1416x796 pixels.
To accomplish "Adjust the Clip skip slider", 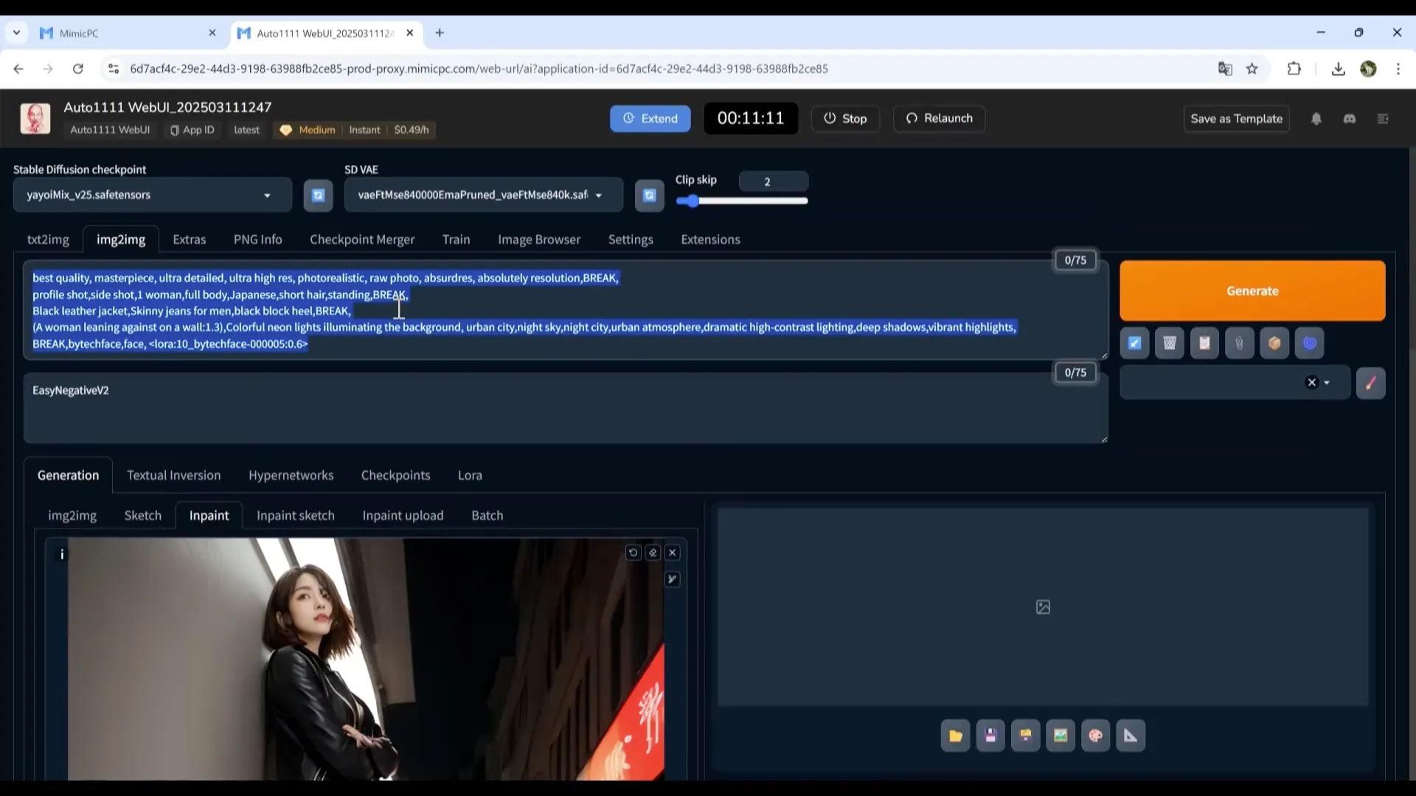I will coord(691,201).
